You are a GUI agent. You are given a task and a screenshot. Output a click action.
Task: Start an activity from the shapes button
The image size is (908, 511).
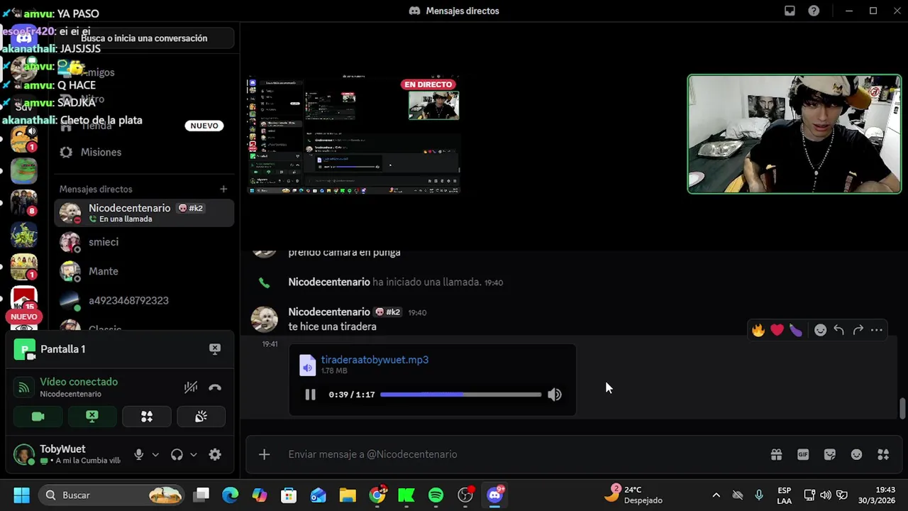click(x=147, y=417)
